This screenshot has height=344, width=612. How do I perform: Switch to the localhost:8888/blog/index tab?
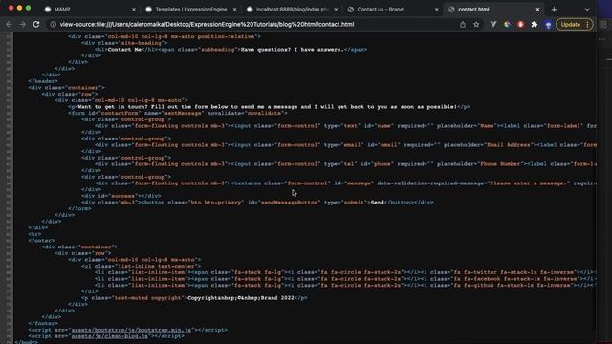click(x=292, y=10)
